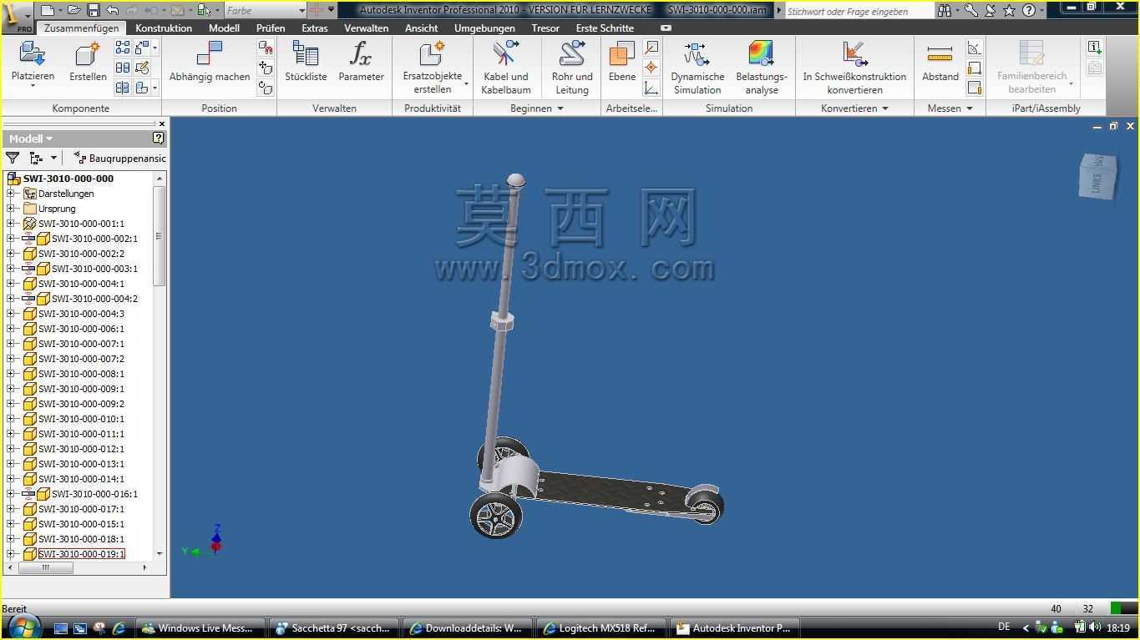Launch Belastungsanalyse stress analysis

coord(762,68)
